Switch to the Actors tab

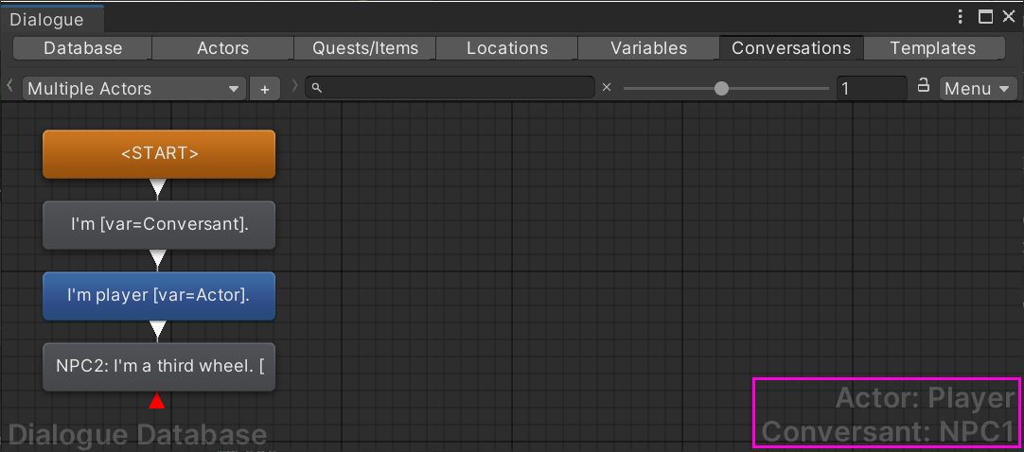click(222, 48)
